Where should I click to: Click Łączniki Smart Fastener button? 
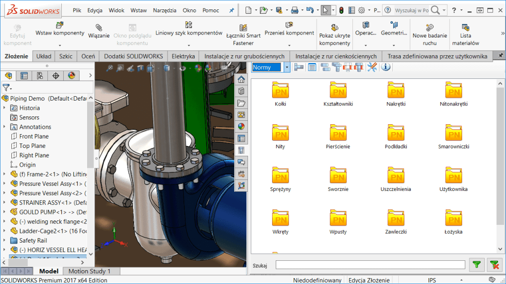tap(243, 35)
